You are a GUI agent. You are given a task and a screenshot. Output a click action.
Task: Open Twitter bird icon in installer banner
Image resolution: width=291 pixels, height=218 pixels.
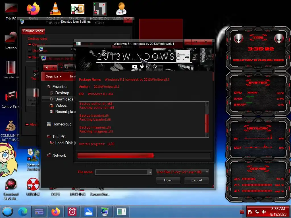[142, 66]
